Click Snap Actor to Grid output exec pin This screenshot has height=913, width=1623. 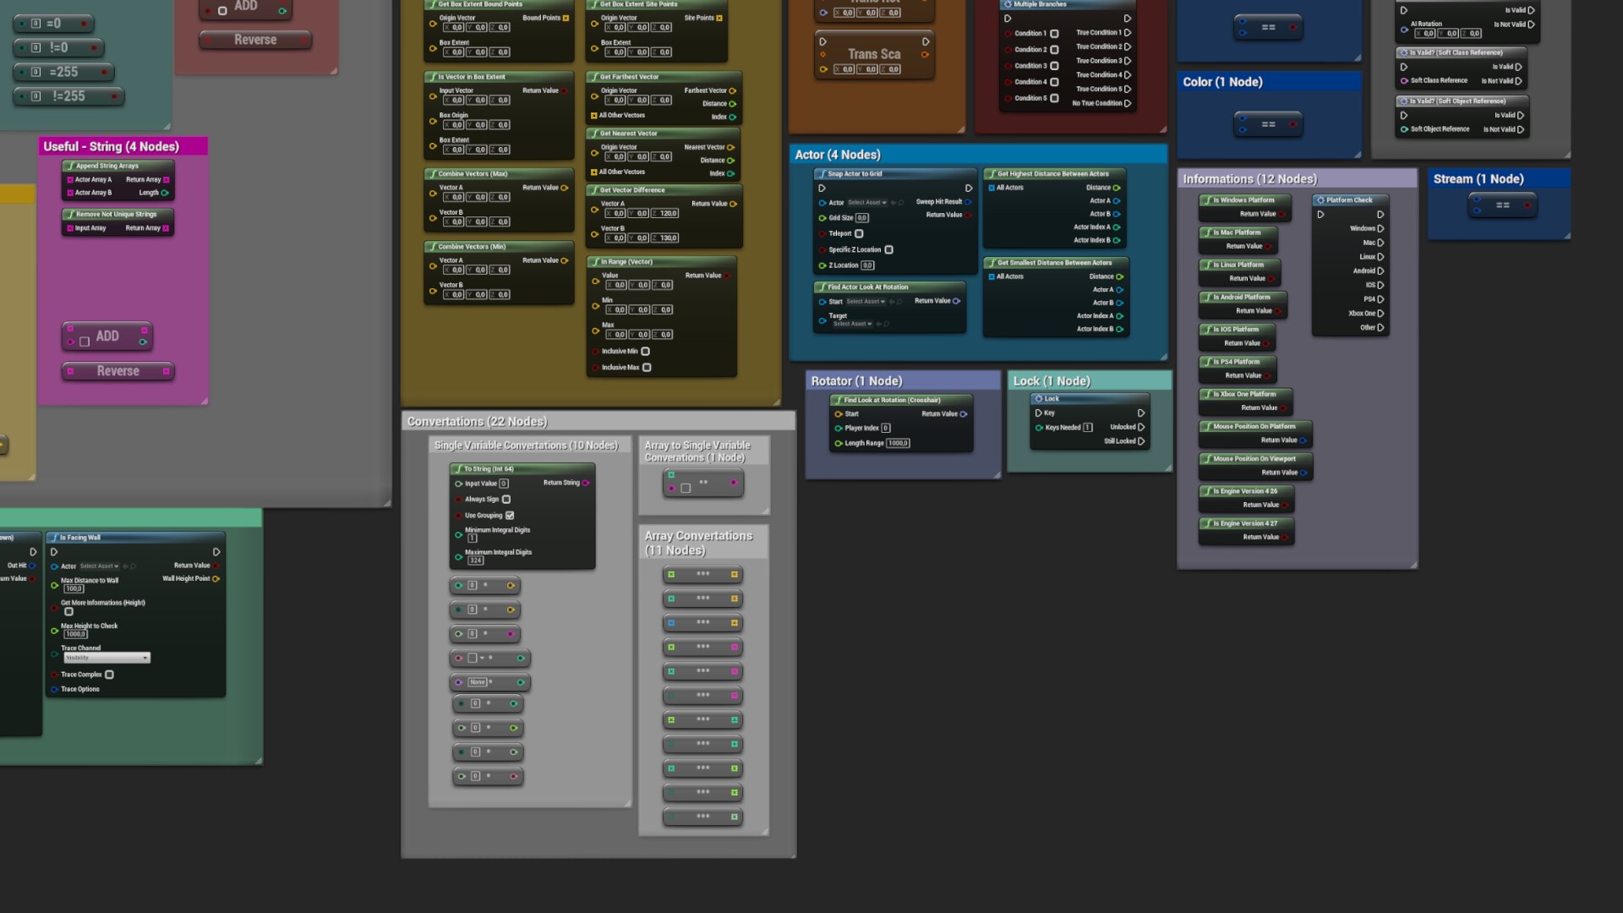969,189
